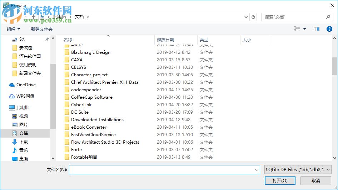Image resolution: width=338 pixels, height=190 pixels.
Task: Click the up directory arrow
Action: [34, 17]
